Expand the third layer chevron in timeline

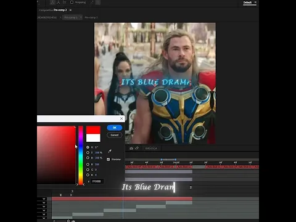(x=44, y=207)
